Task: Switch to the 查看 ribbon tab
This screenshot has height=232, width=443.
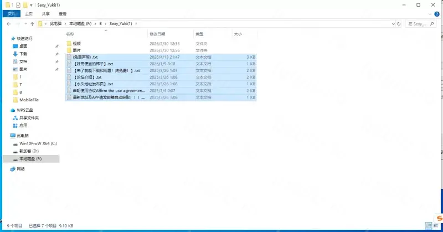Action: click(63, 14)
